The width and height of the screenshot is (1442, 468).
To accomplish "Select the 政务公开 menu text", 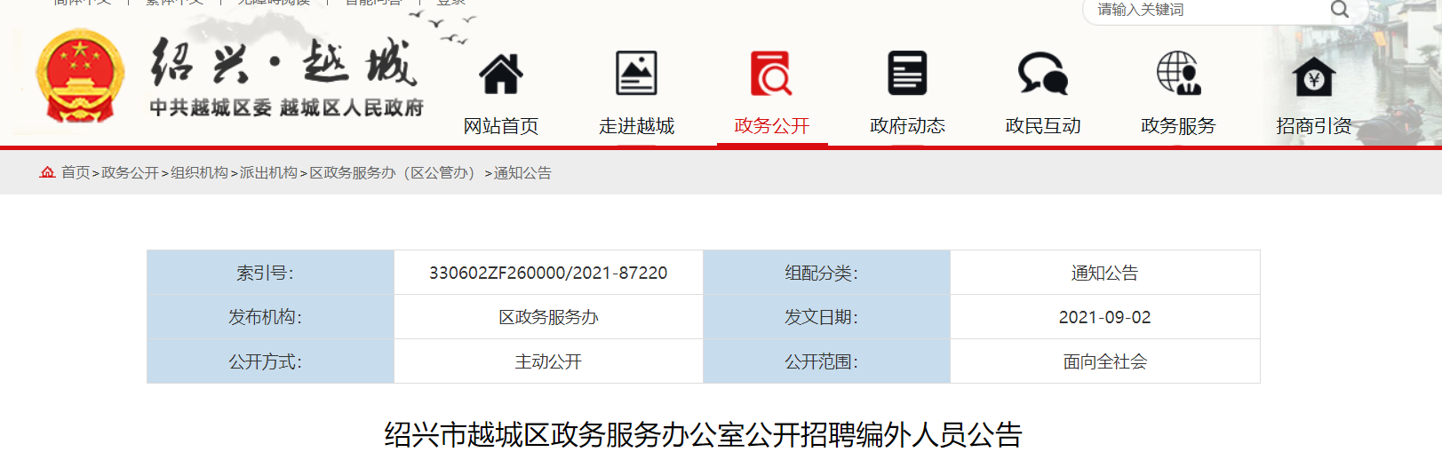I will tap(771, 126).
